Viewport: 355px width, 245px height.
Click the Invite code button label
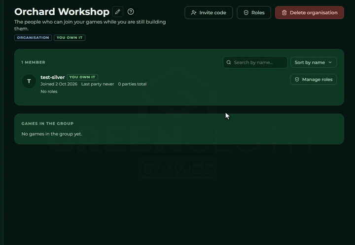213,13
